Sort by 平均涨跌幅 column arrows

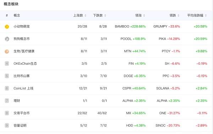point(206,16)
